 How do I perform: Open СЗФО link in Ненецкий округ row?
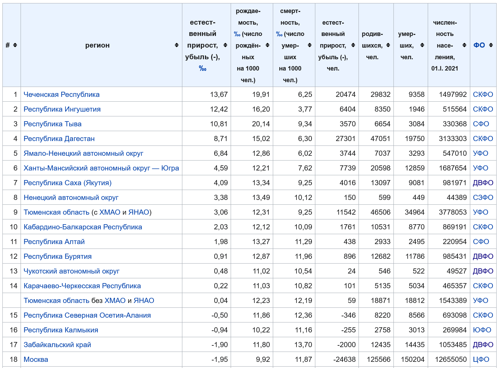click(x=483, y=198)
